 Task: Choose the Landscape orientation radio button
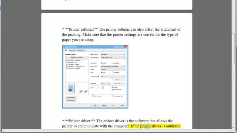pos(113,63)
